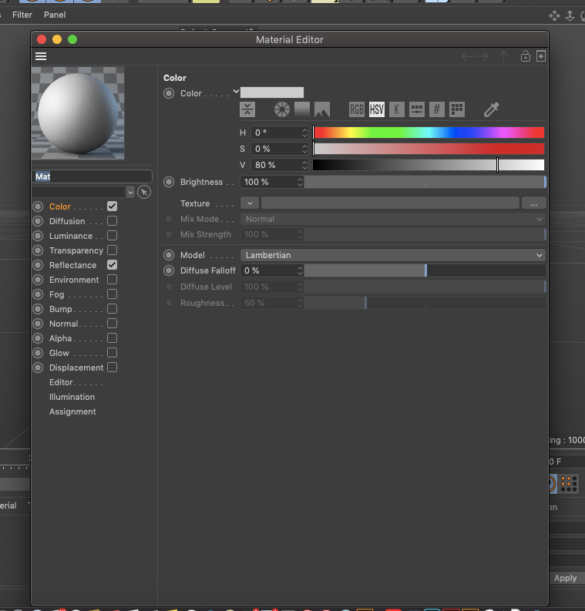Open the spectrum color mode
Screen dimensions: 585x611
tap(302, 109)
